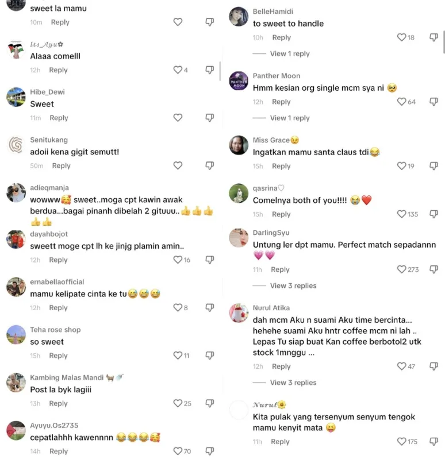Like Panther Moon's comment with 64 likes
The height and width of the screenshot is (459, 445).
pyautogui.click(x=401, y=102)
